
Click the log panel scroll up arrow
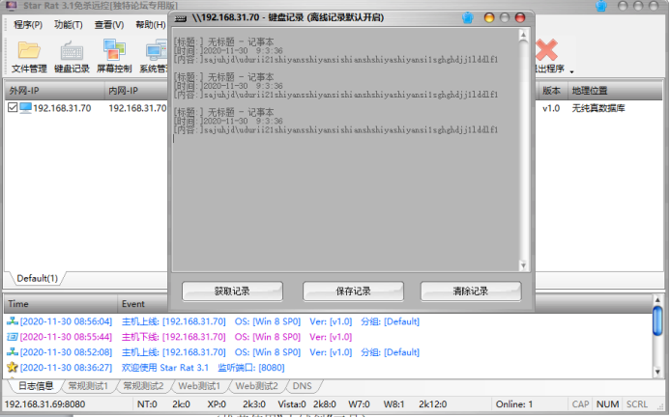click(x=657, y=299)
